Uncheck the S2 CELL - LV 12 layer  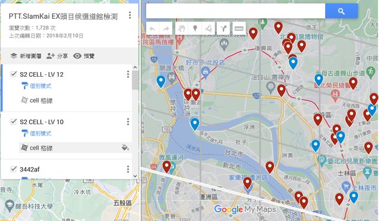14,74
